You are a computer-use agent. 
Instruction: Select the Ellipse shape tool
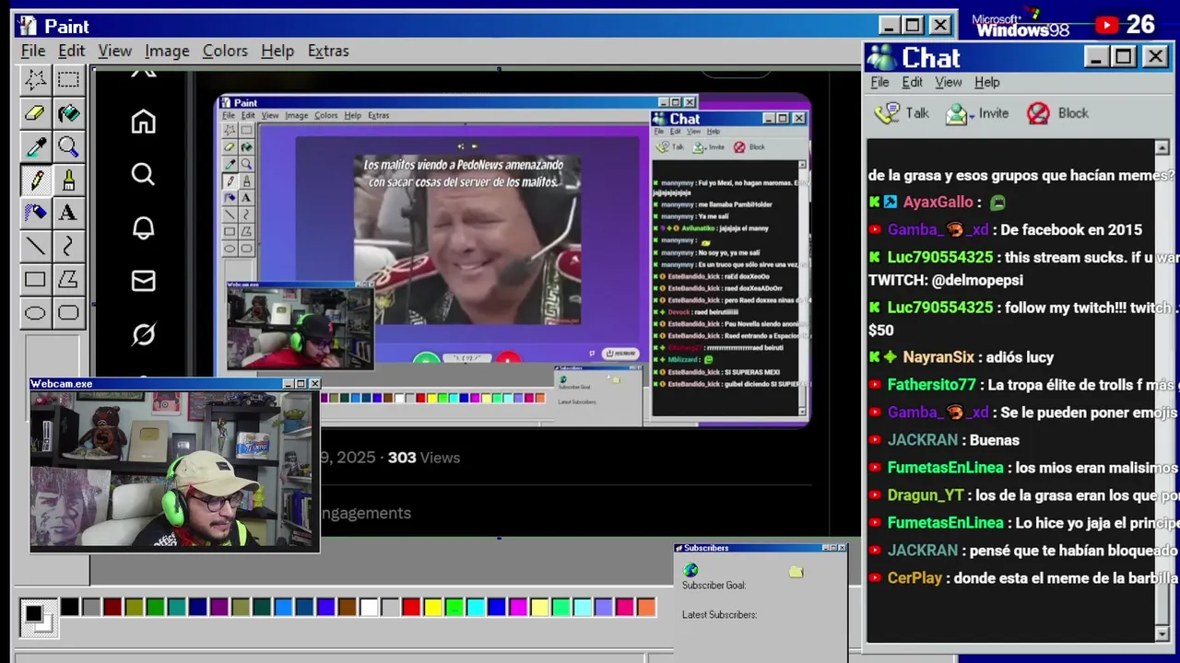point(35,313)
